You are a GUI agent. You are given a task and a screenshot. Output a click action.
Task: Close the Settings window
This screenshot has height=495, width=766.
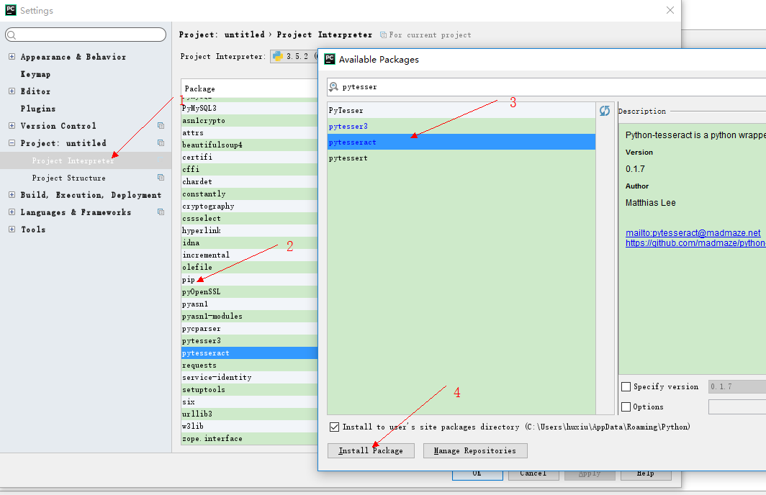(670, 10)
